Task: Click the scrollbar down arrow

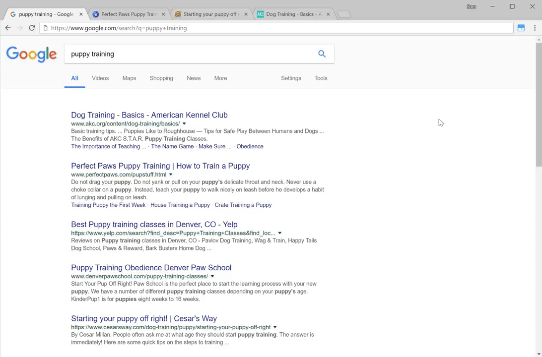Action: click(539, 354)
